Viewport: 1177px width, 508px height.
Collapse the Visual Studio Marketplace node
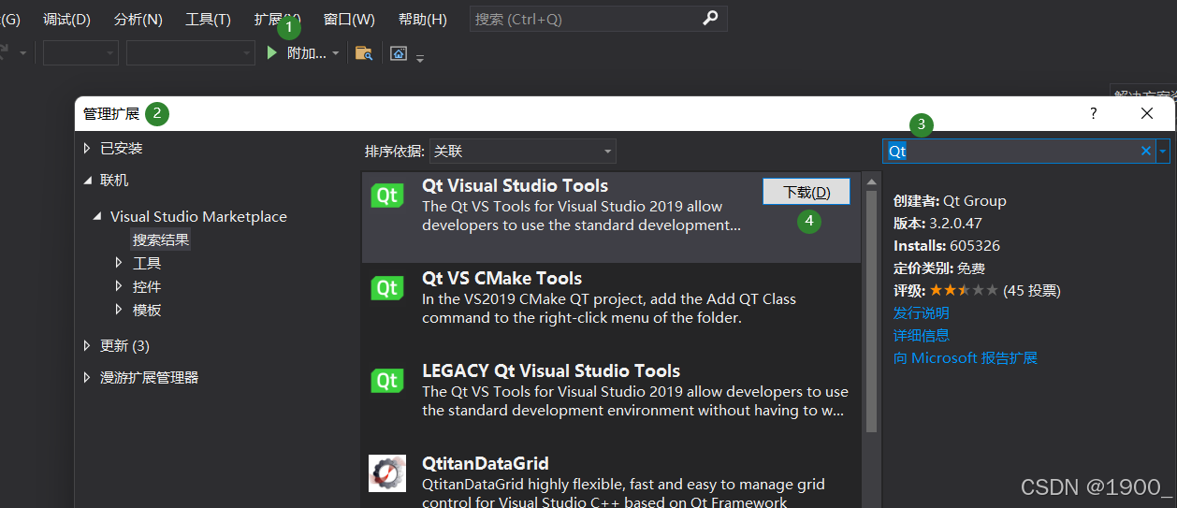tap(97, 216)
